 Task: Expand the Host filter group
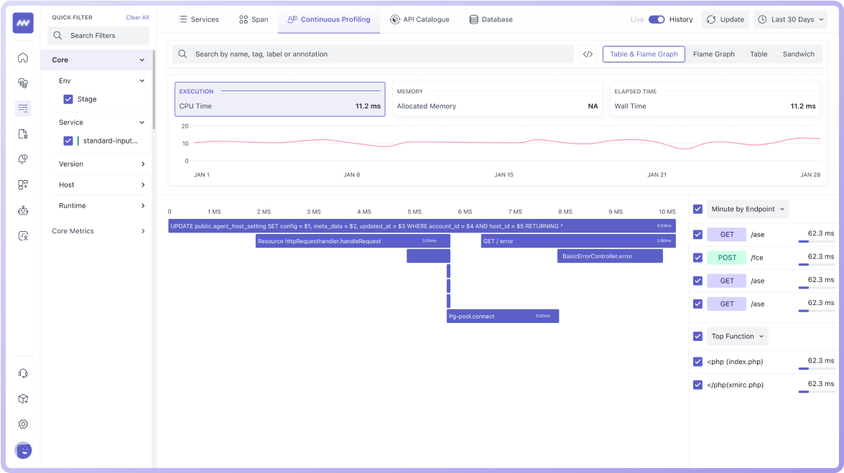tap(143, 184)
